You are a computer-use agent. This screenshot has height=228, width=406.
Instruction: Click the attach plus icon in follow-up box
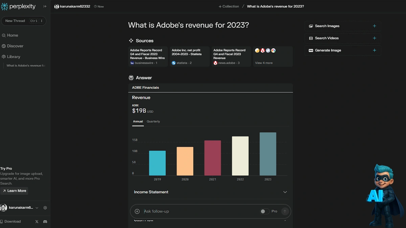137,211
